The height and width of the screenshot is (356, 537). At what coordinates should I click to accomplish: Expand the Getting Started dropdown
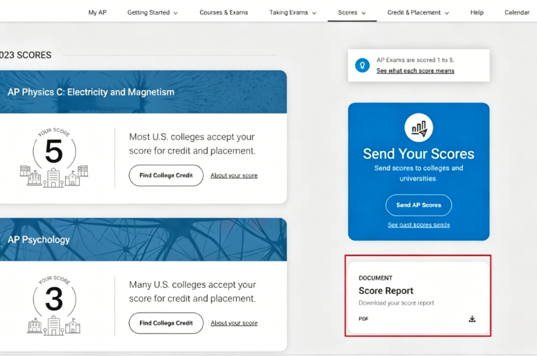tap(152, 12)
